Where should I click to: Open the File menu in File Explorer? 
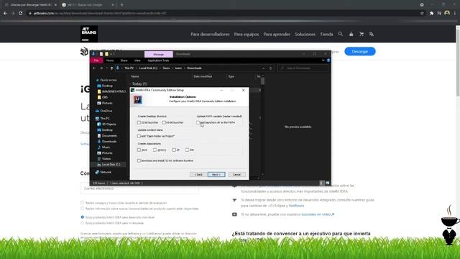tap(96, 60)
